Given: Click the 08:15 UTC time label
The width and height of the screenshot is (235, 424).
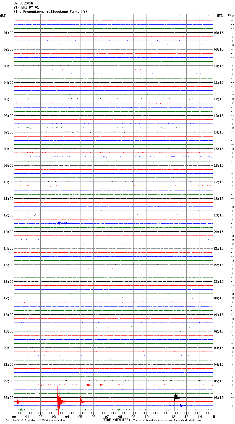Looking at the screenshot, I should pos(219,33).
